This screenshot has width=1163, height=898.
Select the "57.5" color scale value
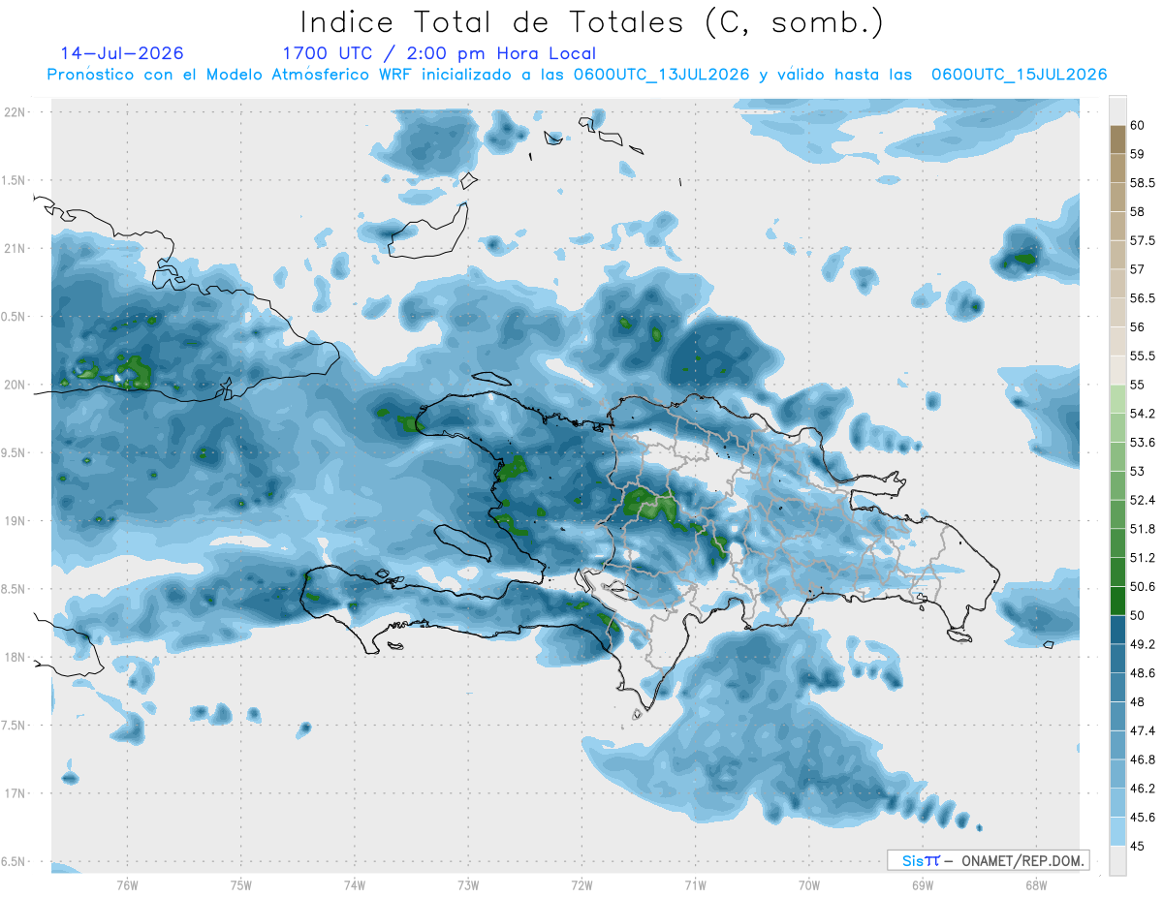(1143, 240)
